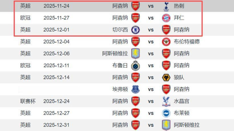Select the 2025-12-14 match date
This screenshot has height=131, width=234.
56,77
